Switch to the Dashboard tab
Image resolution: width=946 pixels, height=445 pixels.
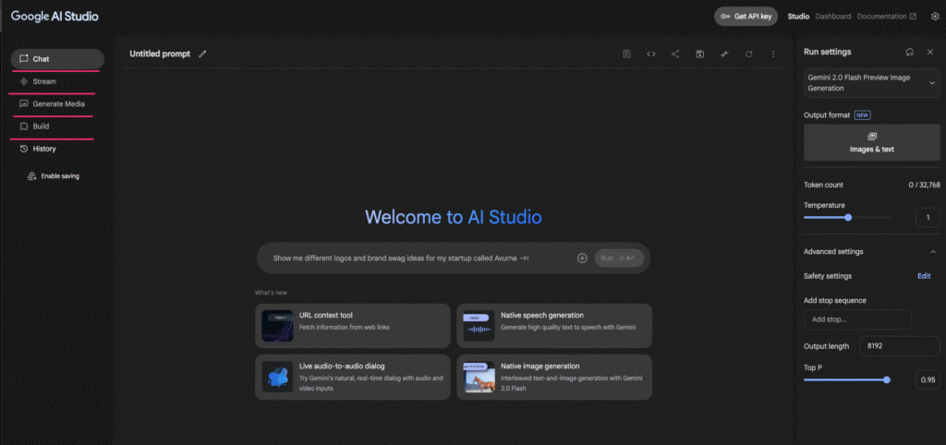[x=832, y=17]
